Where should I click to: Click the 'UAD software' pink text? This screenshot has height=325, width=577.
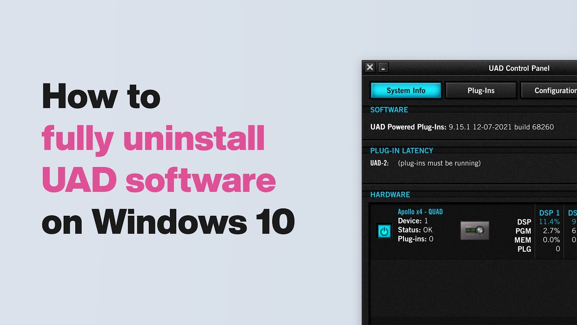click(159, 179)
